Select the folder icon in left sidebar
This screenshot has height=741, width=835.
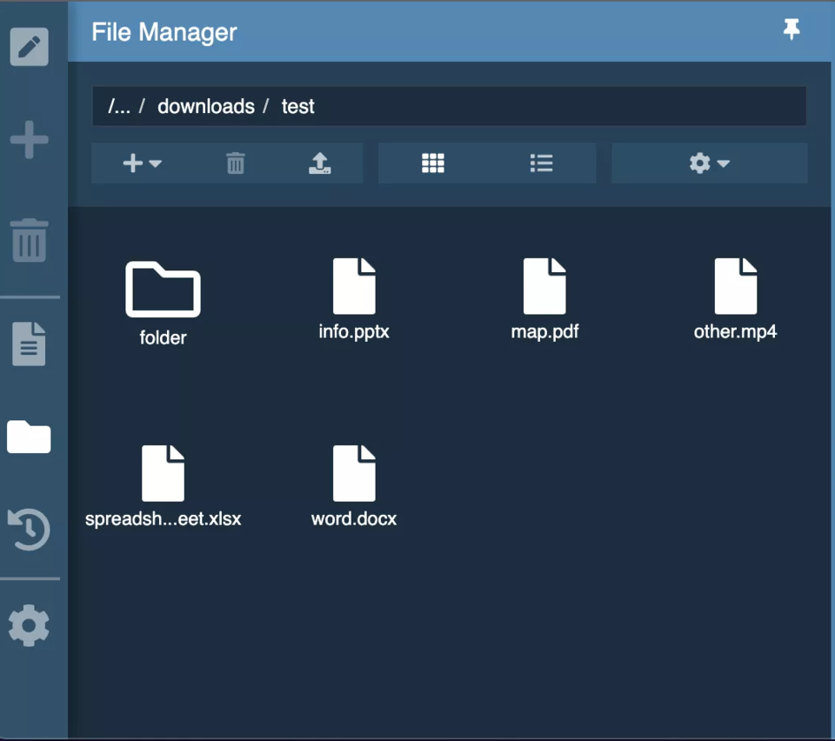(x=29, y=437)
